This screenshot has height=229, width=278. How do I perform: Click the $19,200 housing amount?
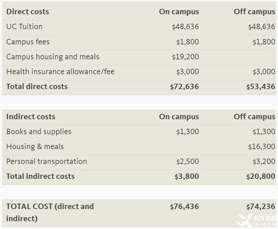(x=185, y=57)
